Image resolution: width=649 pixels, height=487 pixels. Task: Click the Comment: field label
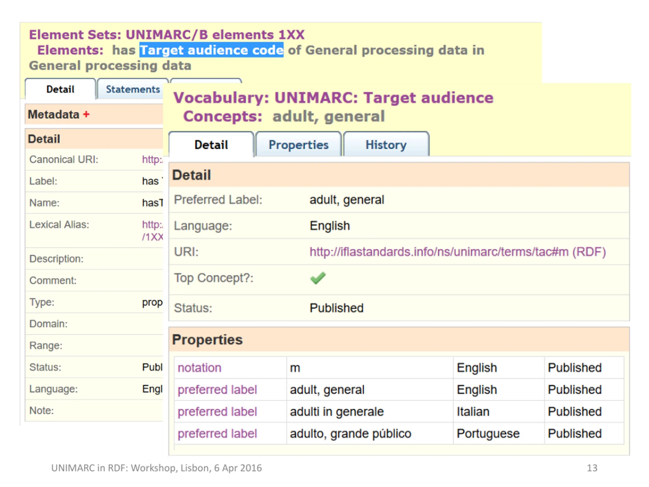(53, 280)
